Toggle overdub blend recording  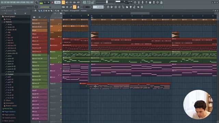click(x=75, y=2)
